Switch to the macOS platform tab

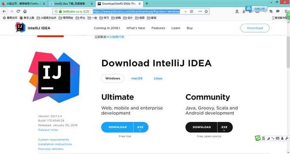coord(137,78)
